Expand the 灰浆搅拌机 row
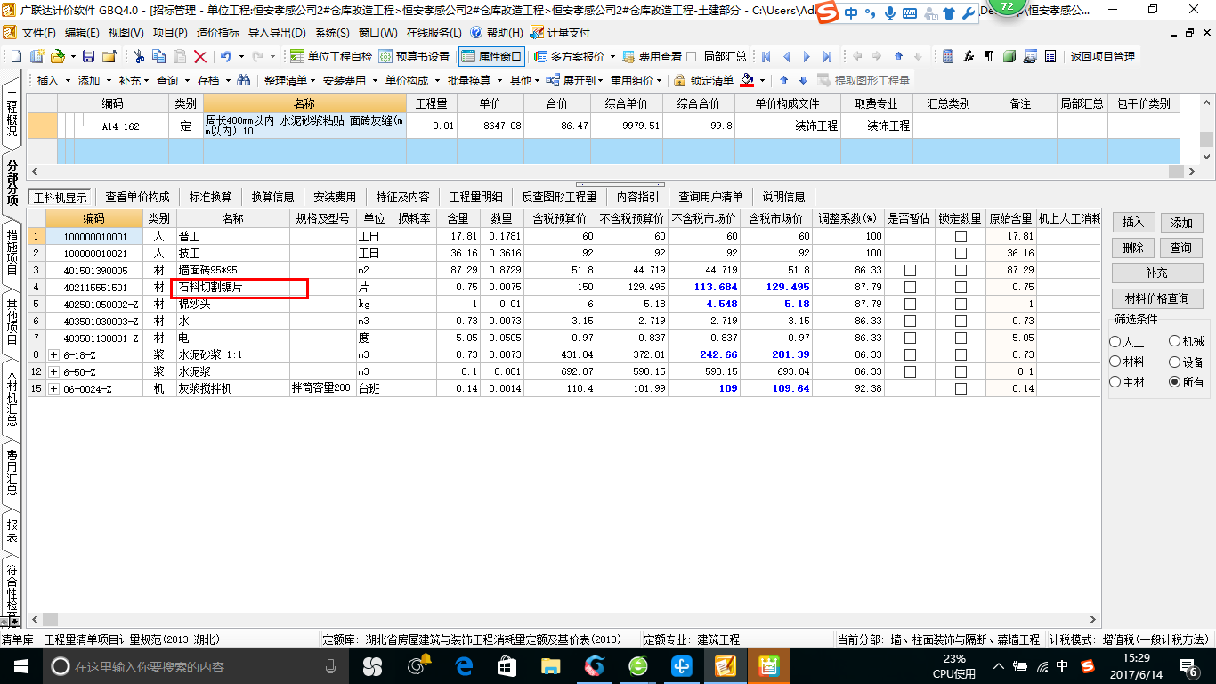1216x684 pixels. click(x=53, y=388)
